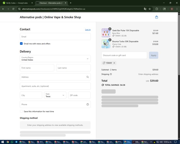Viewport: 180px width, 144px height.
Task: Open the Urb... taskbar window
Action: [x=136, y=142]
